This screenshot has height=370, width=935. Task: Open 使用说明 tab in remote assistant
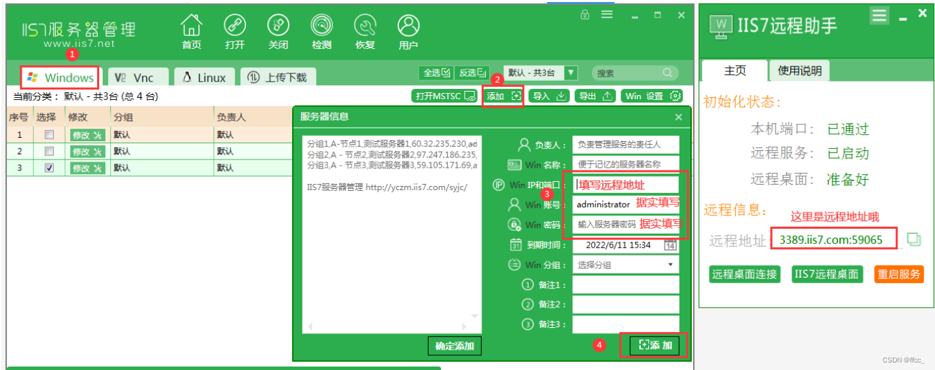click(x=800, y=71)
